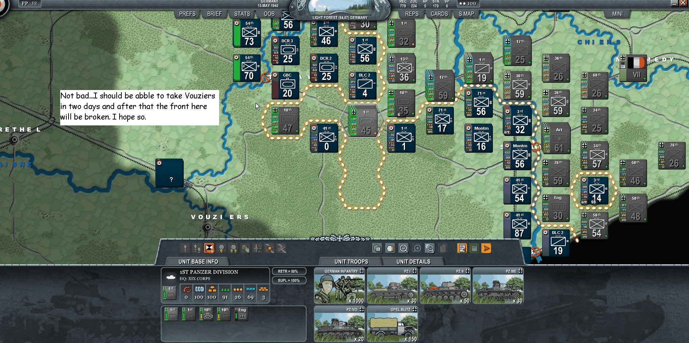Select the 54th infantry unit showing 73
The image size is (689, 343).
coord(247,34)
